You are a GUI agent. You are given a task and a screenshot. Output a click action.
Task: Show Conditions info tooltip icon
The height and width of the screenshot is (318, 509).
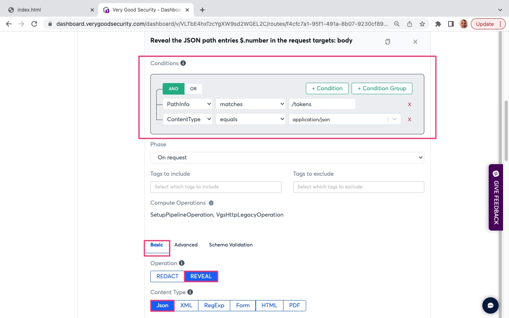pyautogui.click(x=183, y=63)
